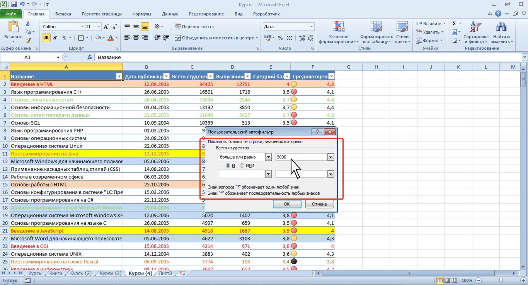The height and width of the screenshot is (285, 528).
Task: Open the Название column filter dropdown
Action: pos(119,76)
